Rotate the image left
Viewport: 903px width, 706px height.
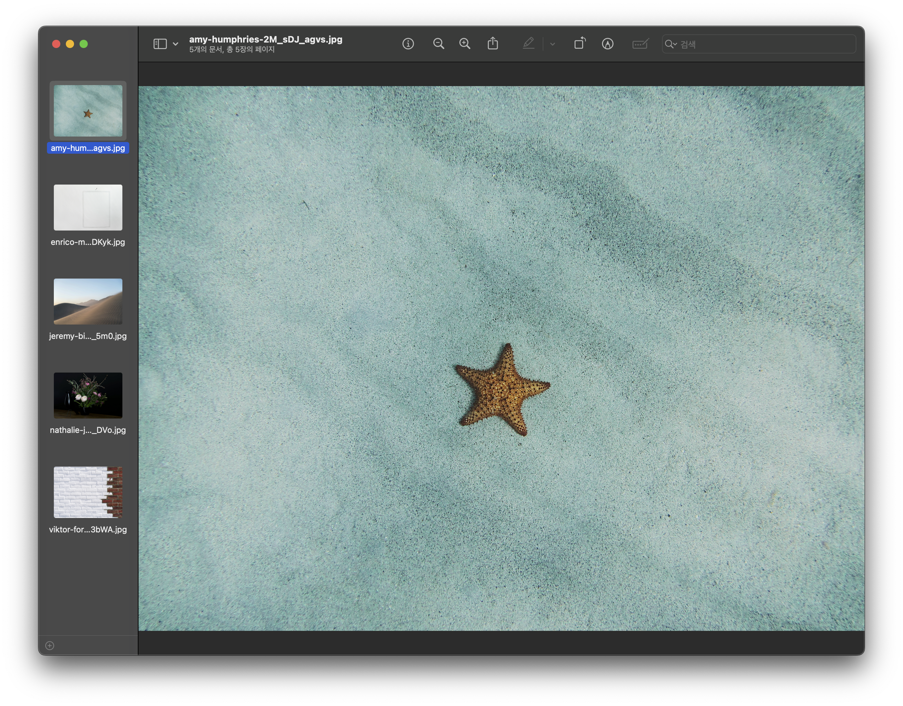pos(580,44)
